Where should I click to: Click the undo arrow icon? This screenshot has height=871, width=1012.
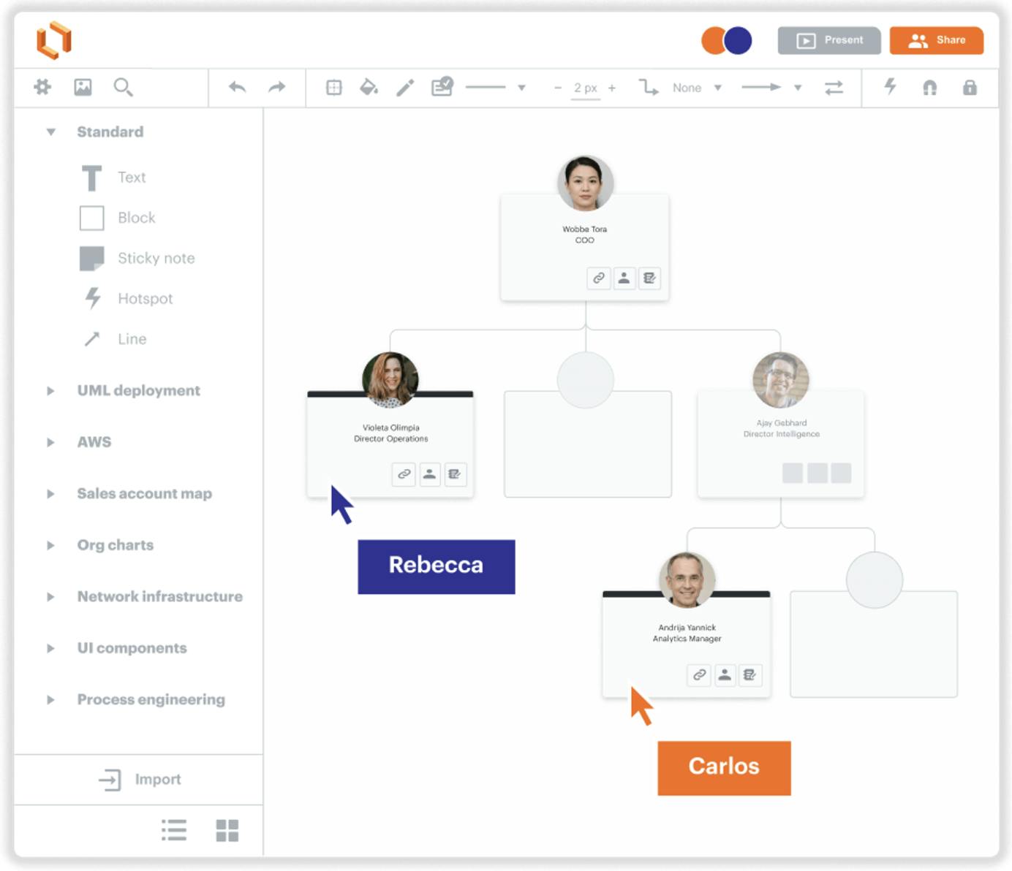click(x=237, y=88)
